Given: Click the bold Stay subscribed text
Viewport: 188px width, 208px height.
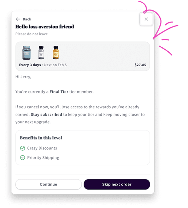Looking at the screenshot, I should pos(46,115).
